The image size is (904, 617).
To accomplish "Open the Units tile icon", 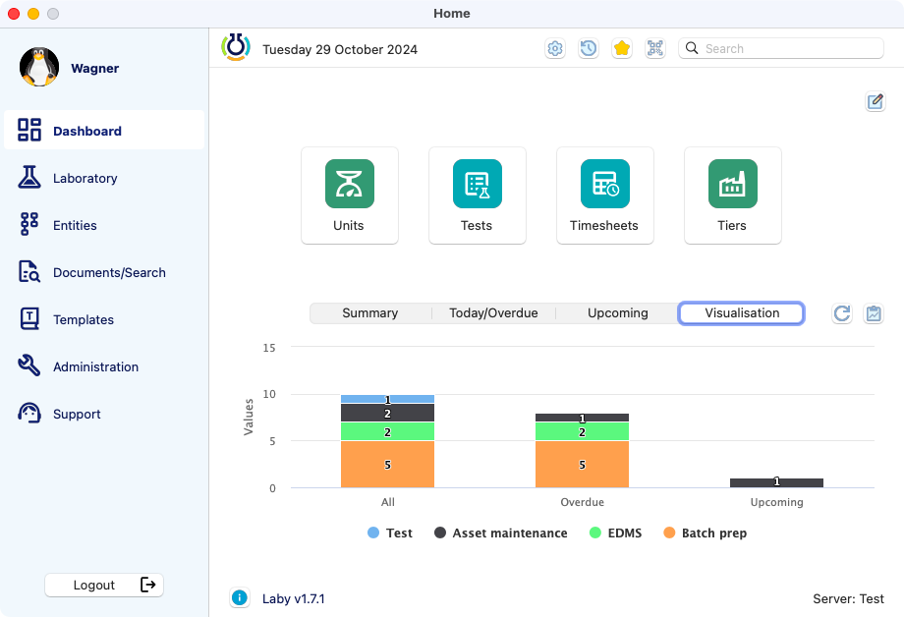I will (x=350, y=184).
